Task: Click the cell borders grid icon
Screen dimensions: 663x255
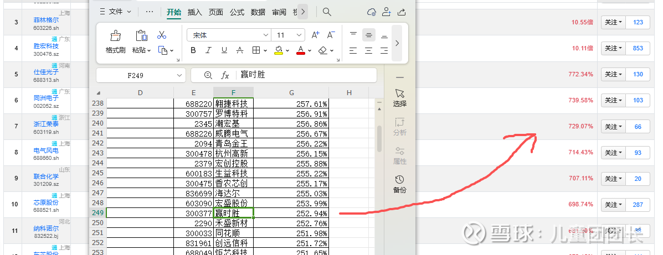Action: tap(256, 50)
